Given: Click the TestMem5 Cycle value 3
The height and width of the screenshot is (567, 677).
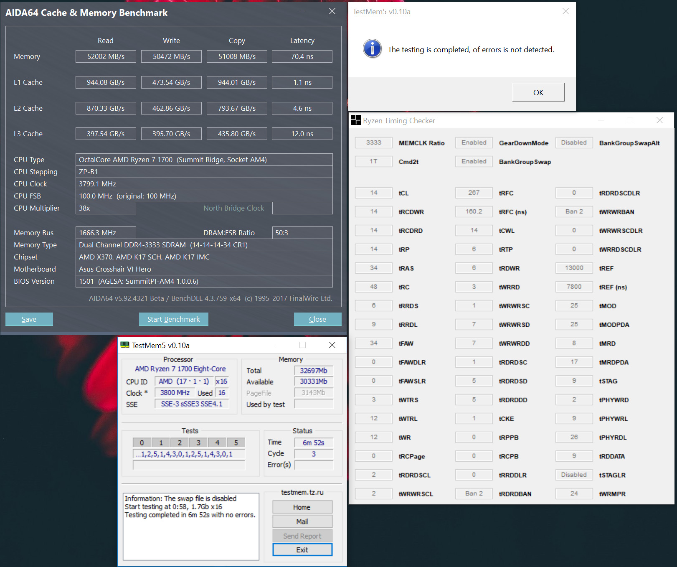Looking at the screenshot, I should coord(314,454).
